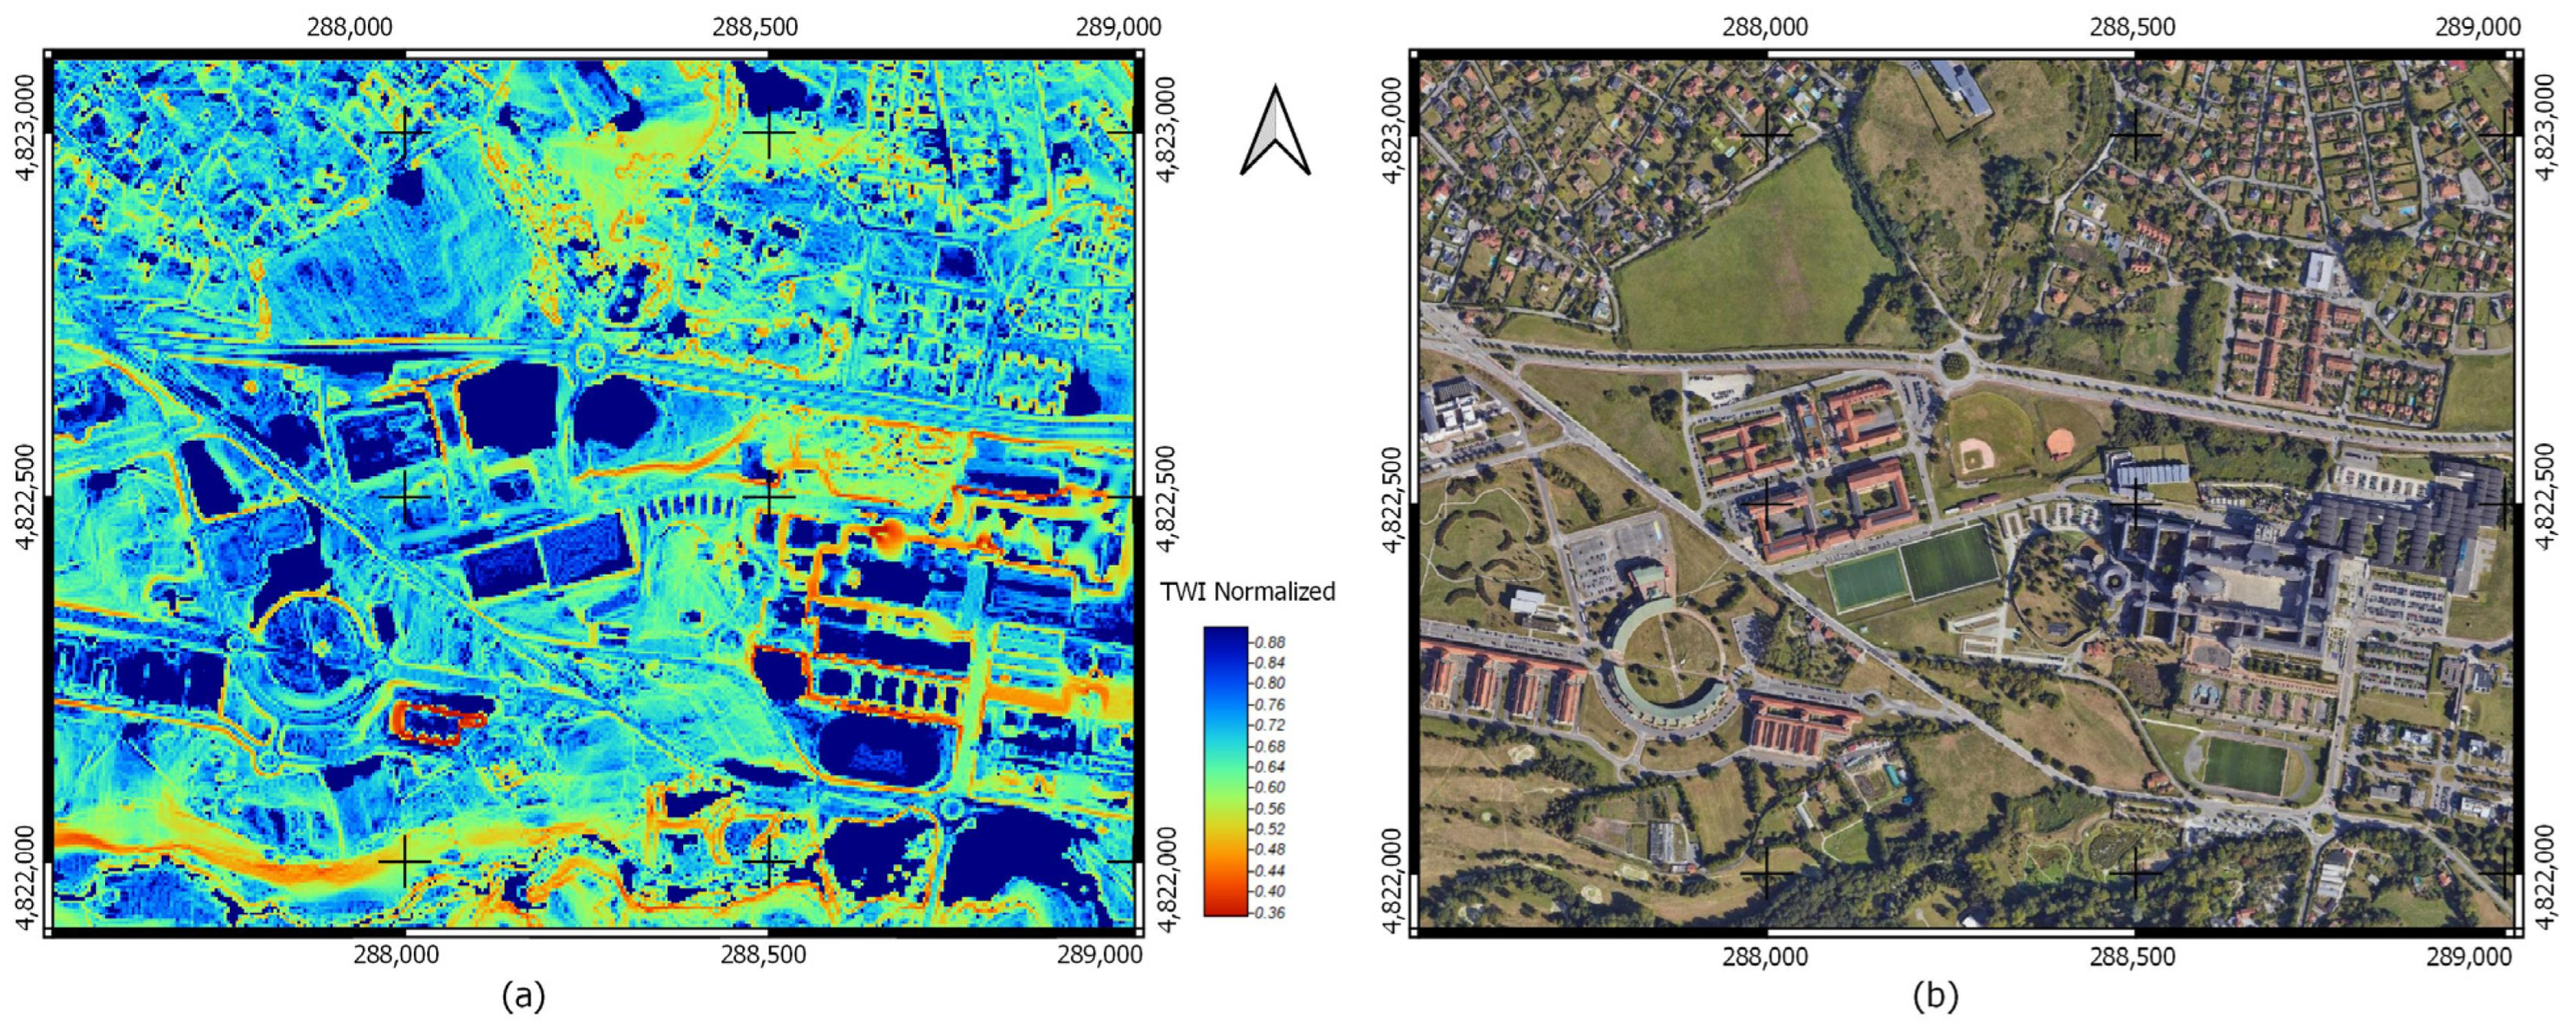Click the 288,500 label above the TWI map
The image size is (2576, 1025).
click(755, 27)
